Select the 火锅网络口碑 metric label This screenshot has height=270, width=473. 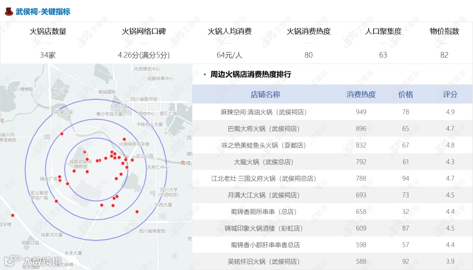point(144,32)
